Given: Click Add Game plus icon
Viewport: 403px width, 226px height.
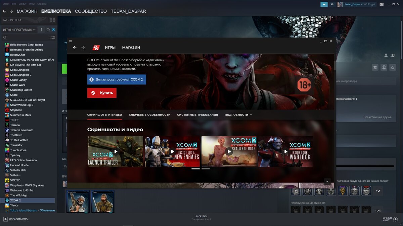Looking at the screenshot, I should (x=5, y=219).
